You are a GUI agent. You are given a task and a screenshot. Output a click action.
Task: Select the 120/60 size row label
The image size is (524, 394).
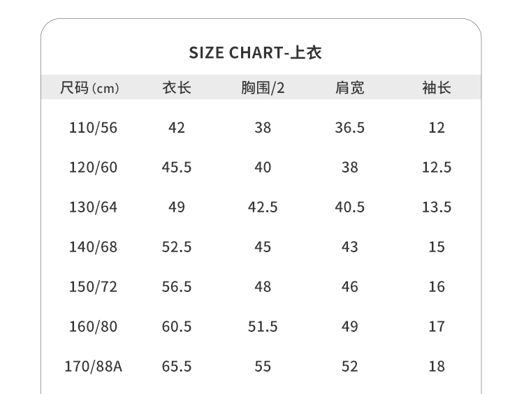click(x=93, y=168)
